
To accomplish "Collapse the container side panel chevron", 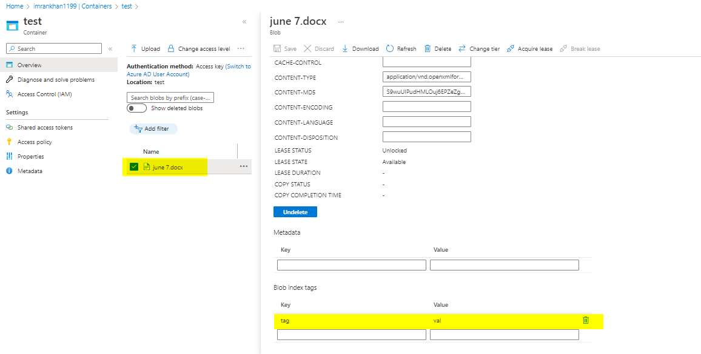I will coord(244,22).
